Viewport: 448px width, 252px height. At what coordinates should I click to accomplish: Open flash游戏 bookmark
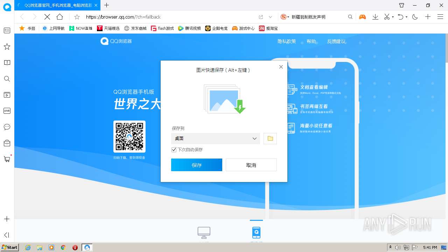[x=162, y=28]
